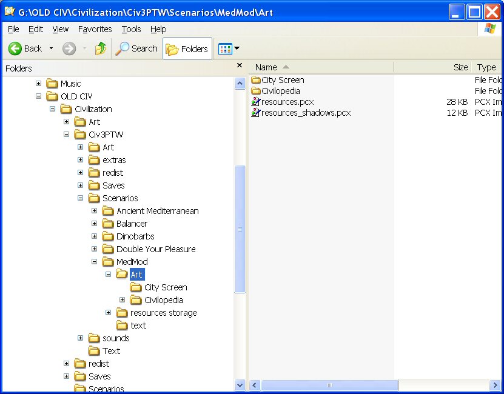504x394 pixels.
Task: Expand Civilopedia in the folder tree
Action: [x=122, y=300]
